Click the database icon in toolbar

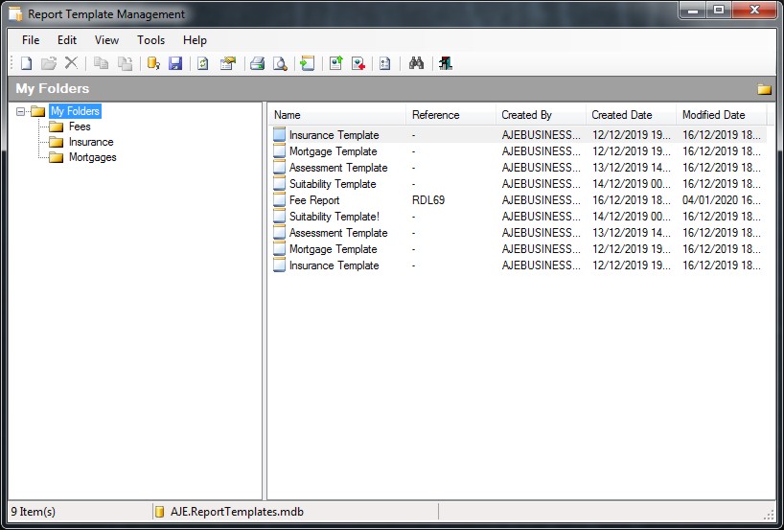(152, 63)
